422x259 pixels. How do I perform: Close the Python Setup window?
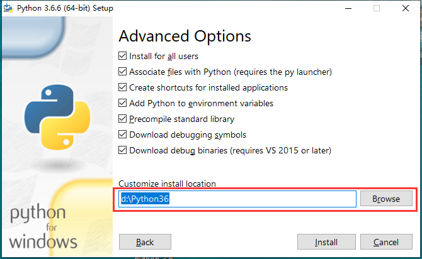point(406,8)
